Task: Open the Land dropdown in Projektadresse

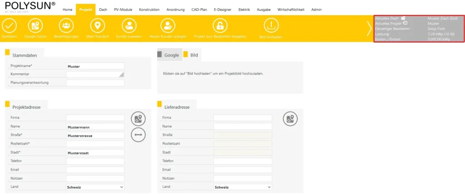Action: pos(95,187)
